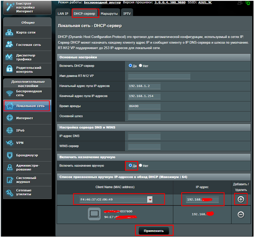Click the laptop device icon in client list
Screen dimensions: 254x238
[94, 214]
